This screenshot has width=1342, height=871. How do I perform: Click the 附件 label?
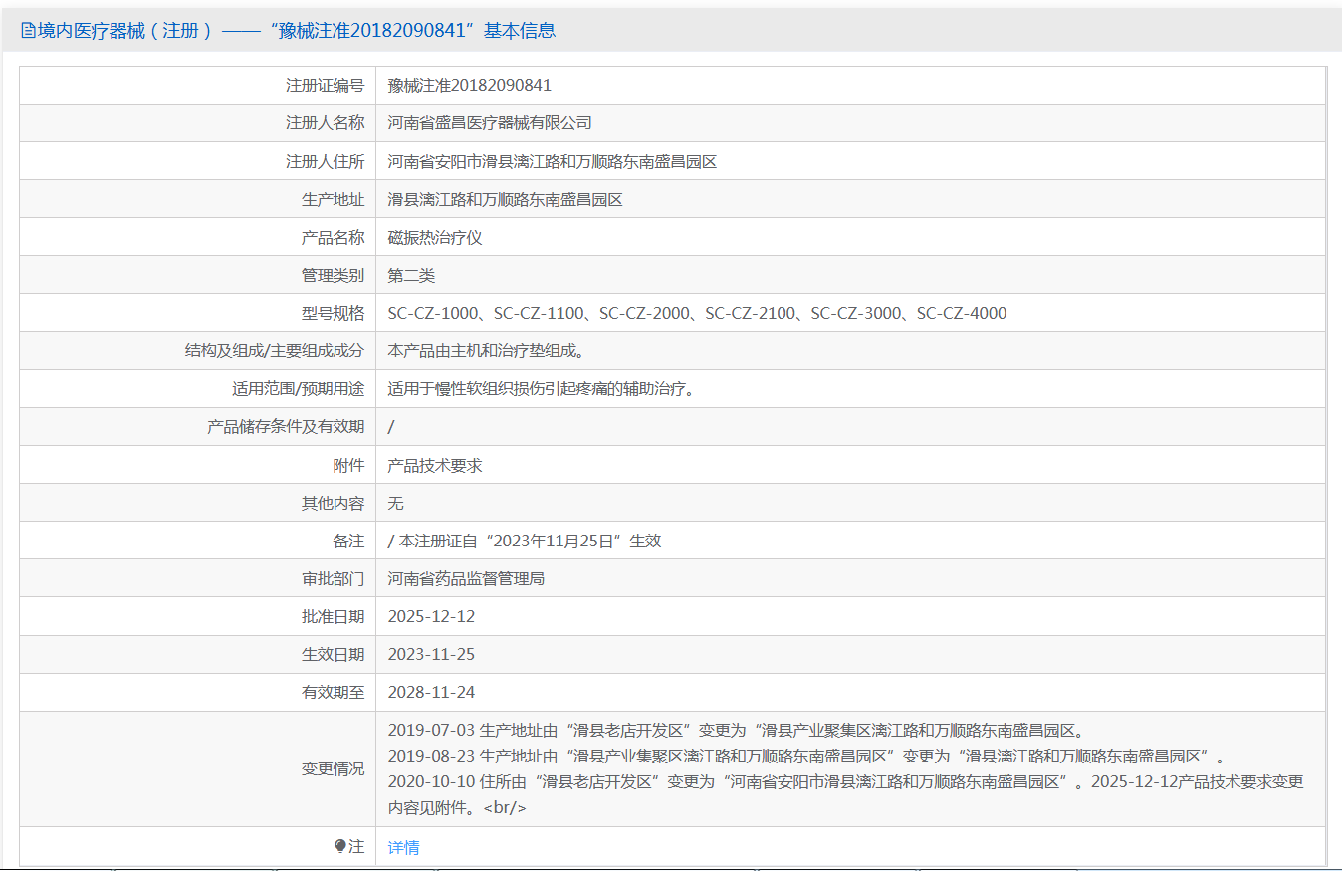coord(348,465)
